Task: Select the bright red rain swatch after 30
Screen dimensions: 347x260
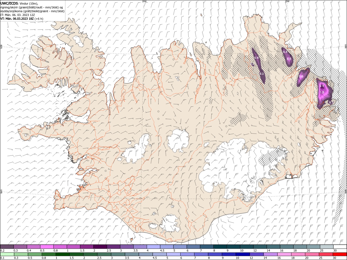Action: 339,254
